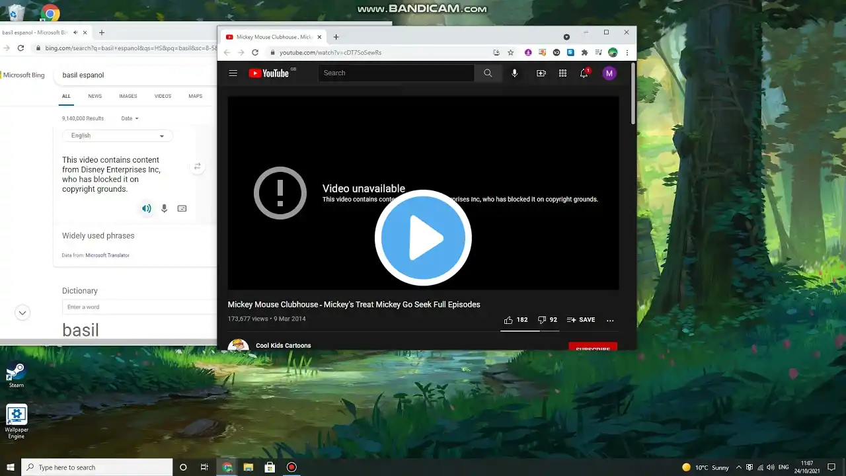Click the YouTube page vertical scrollbar
The width and height of the screenshot is (846, 476).
633,94
